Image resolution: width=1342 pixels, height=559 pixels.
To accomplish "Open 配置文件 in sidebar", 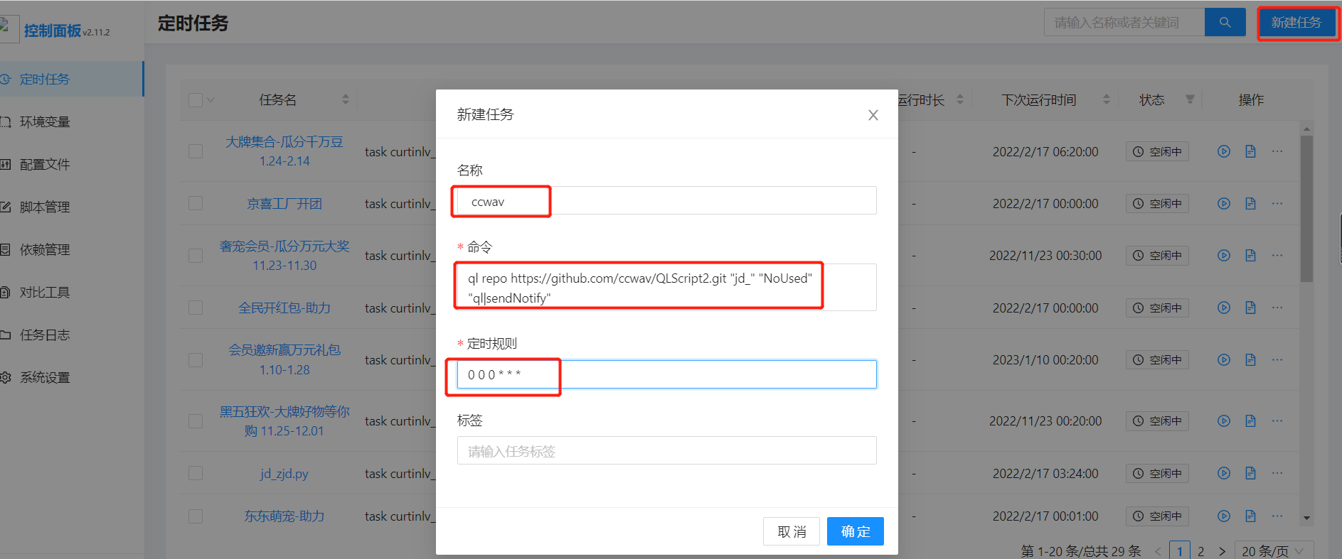I will pos(71,164).
